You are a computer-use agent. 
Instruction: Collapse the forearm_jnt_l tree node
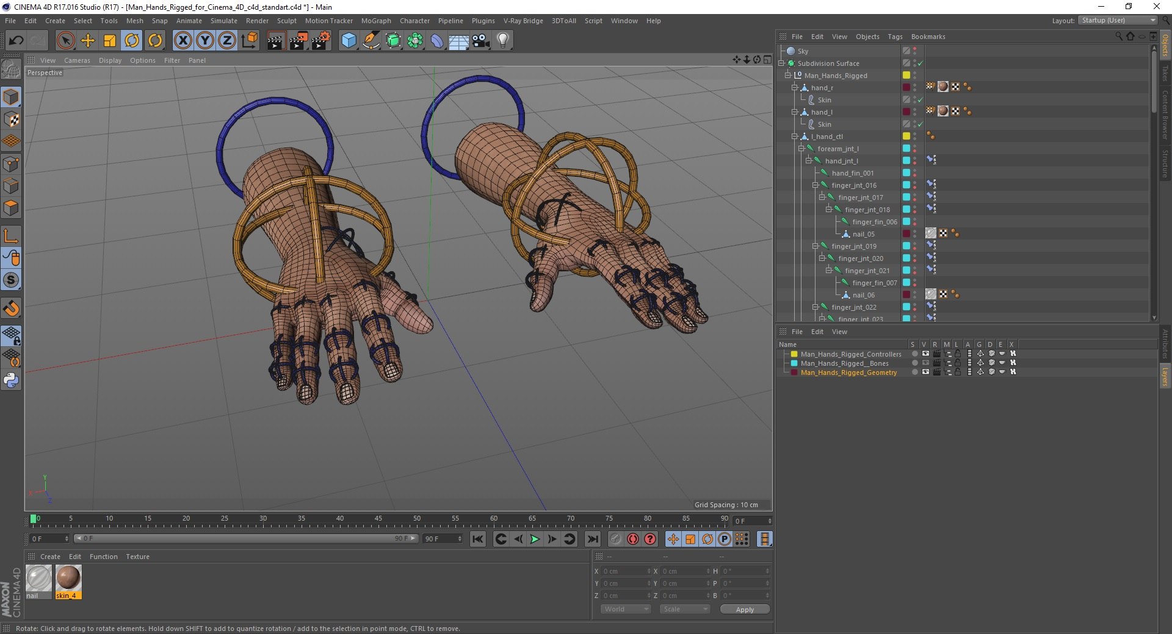[801, 149]
